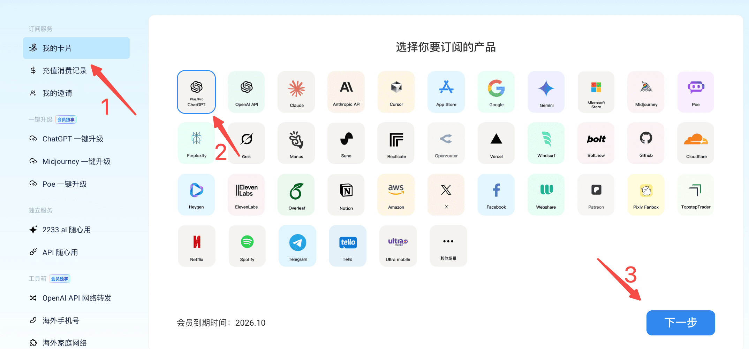This screenshot has height=349, width=749.
Task: Pick the Poe product card
Action: tap(696, 92)
